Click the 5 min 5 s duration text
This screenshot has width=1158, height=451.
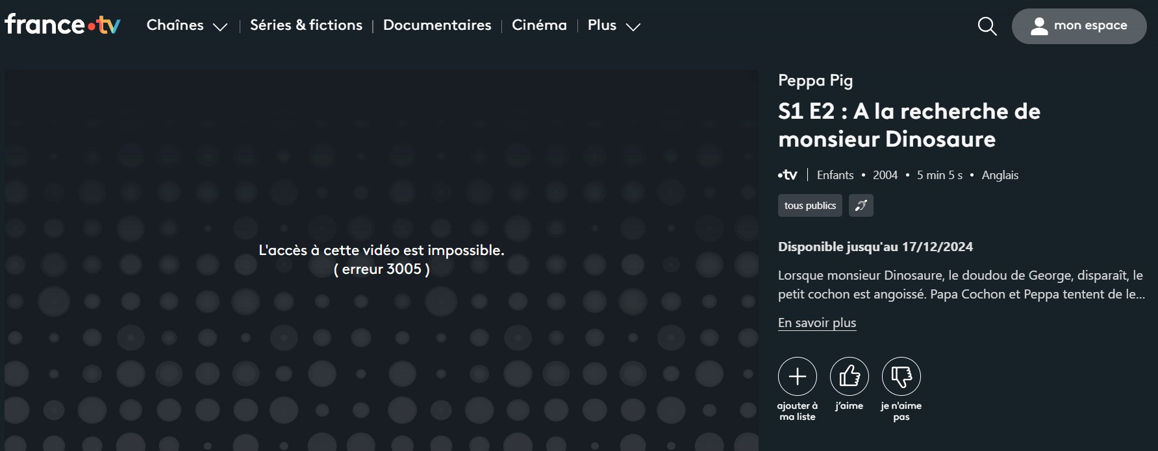(940, 175)
